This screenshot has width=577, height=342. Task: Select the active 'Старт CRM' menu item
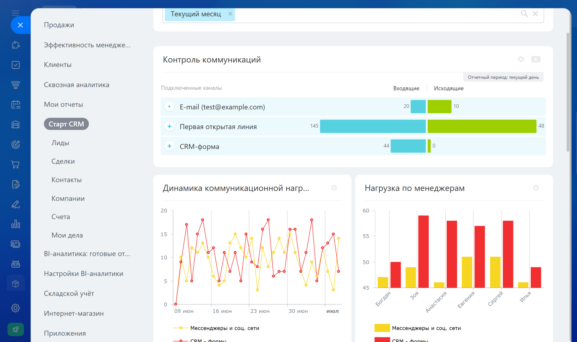pyautogui.click(x=66, y=124)
